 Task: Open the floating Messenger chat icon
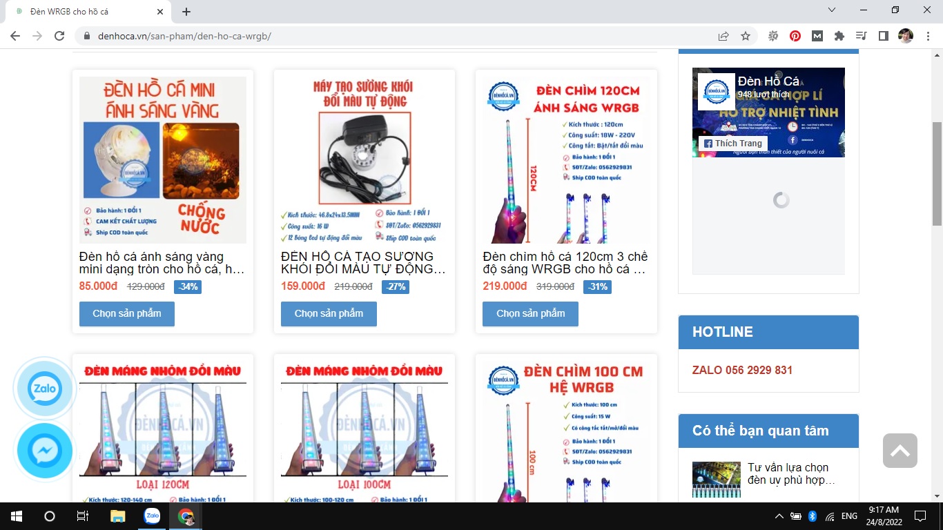(x=45, y=451)
